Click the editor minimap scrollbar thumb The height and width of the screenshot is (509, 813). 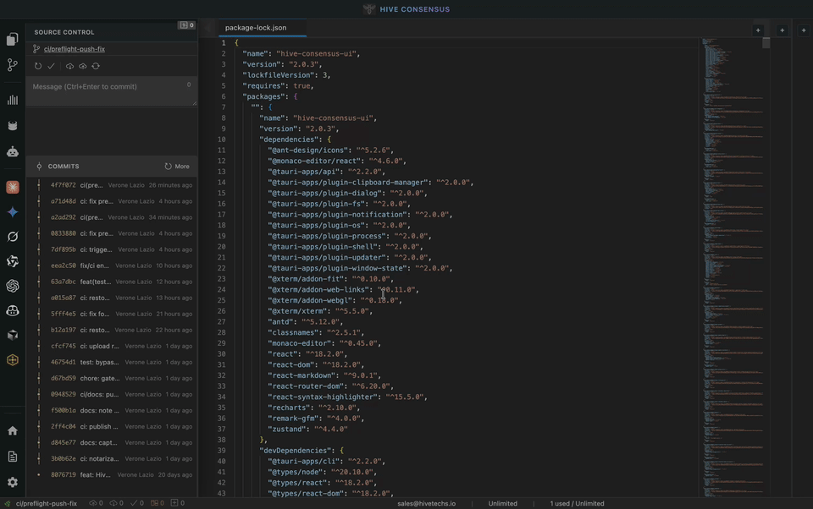point(766,43)
